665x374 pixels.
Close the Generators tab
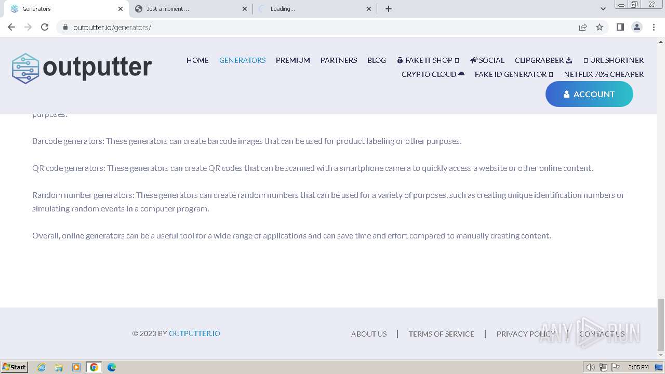[x=121, y=9]
